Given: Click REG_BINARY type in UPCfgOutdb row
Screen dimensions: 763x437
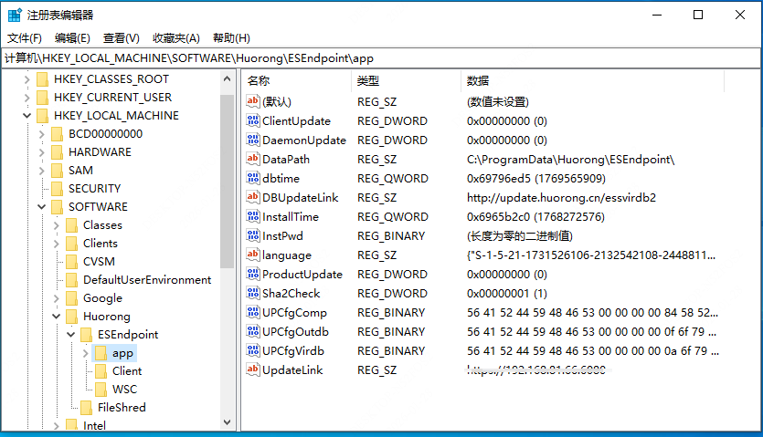Looking at the screenshot, I should click(x=391, y=332).
